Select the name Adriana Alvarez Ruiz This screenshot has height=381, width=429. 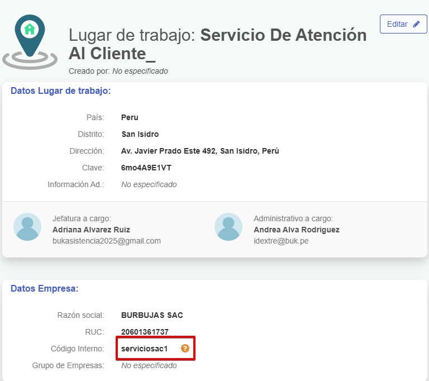[91, 230]
